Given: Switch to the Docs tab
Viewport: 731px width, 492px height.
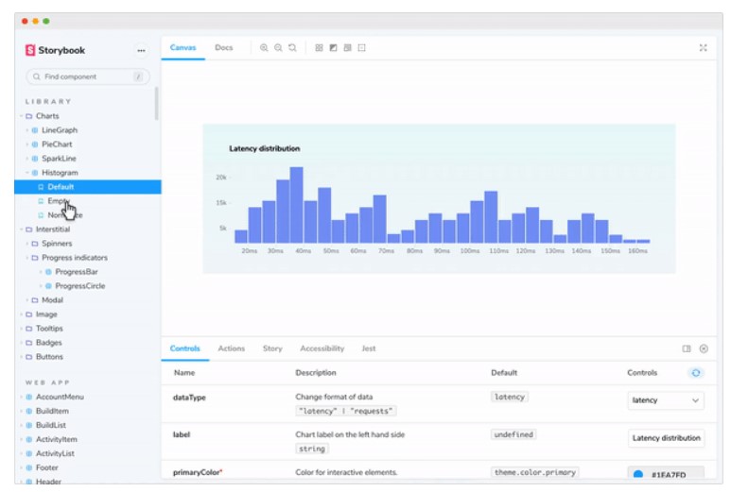Looking at the screenshot, I should pyautogui.click(x=224, y=47).
